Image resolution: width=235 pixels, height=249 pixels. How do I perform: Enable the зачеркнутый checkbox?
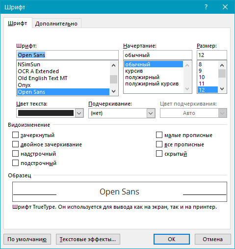(x=15, y=135)
